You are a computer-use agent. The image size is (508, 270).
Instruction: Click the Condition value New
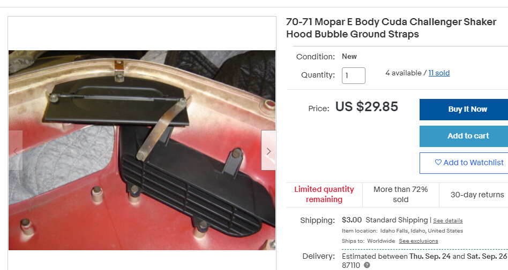pyautogui.click(x=349, y=56)
